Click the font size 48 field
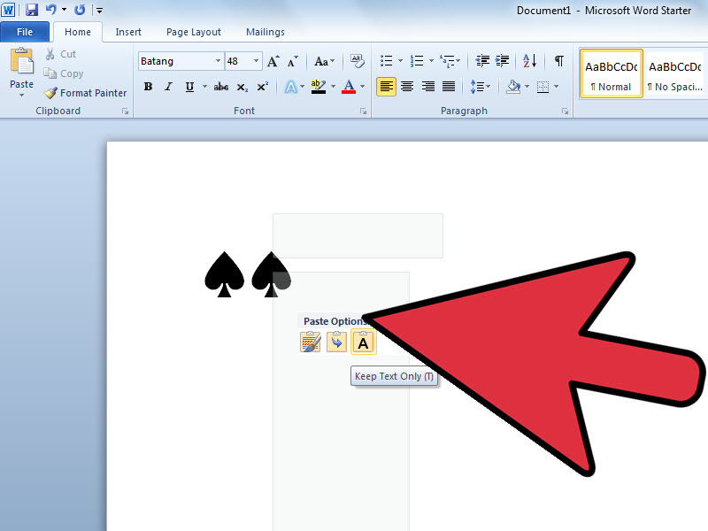708x531 pixels. [x=238, y=61]
